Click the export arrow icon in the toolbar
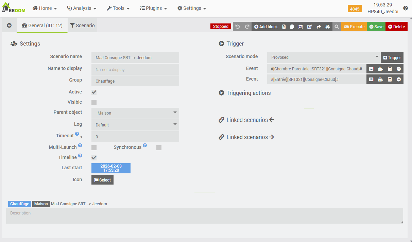The image size is (412, 242). click(319, 27)
